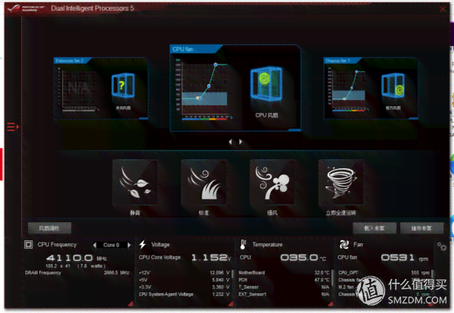This screenshot has width=454, height=313.
Task: Click the CPU fan blue case icon
Action: (266, 85)
